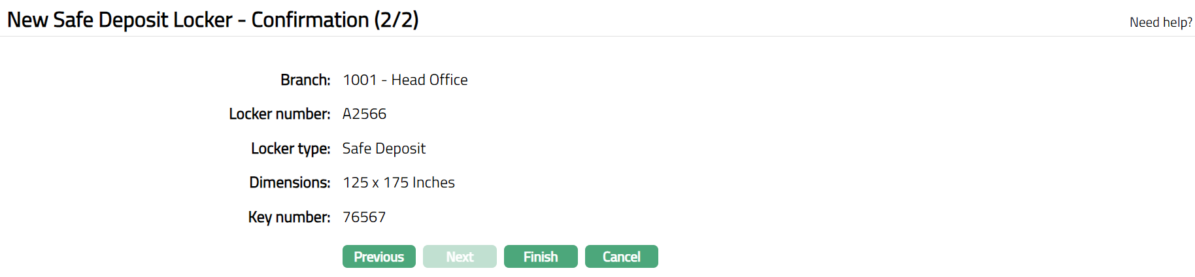
Task: Select the branch value 1001 - Head Office
Action: coord(405,80)
